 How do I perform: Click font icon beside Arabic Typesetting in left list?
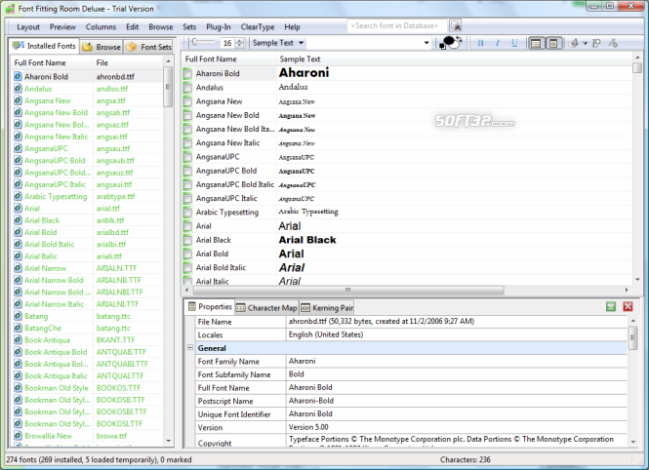tap(18, 196)
